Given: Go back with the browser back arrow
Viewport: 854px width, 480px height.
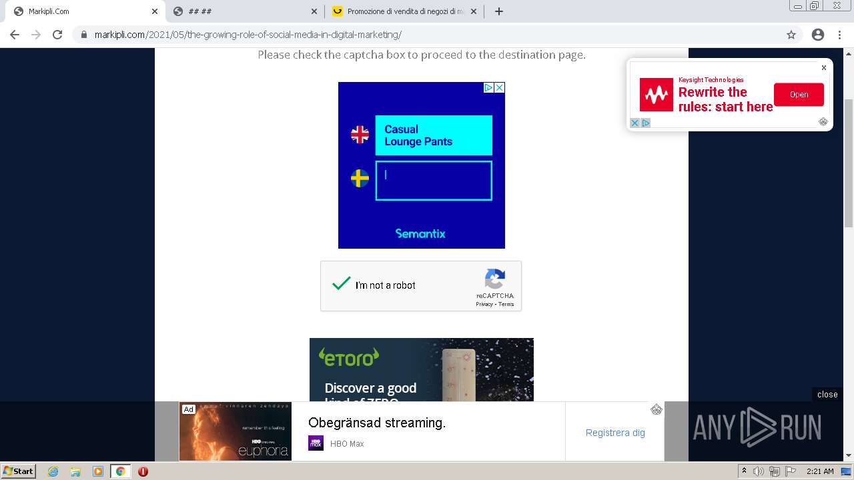Looking at the screenshot, I should click(15, 35).
